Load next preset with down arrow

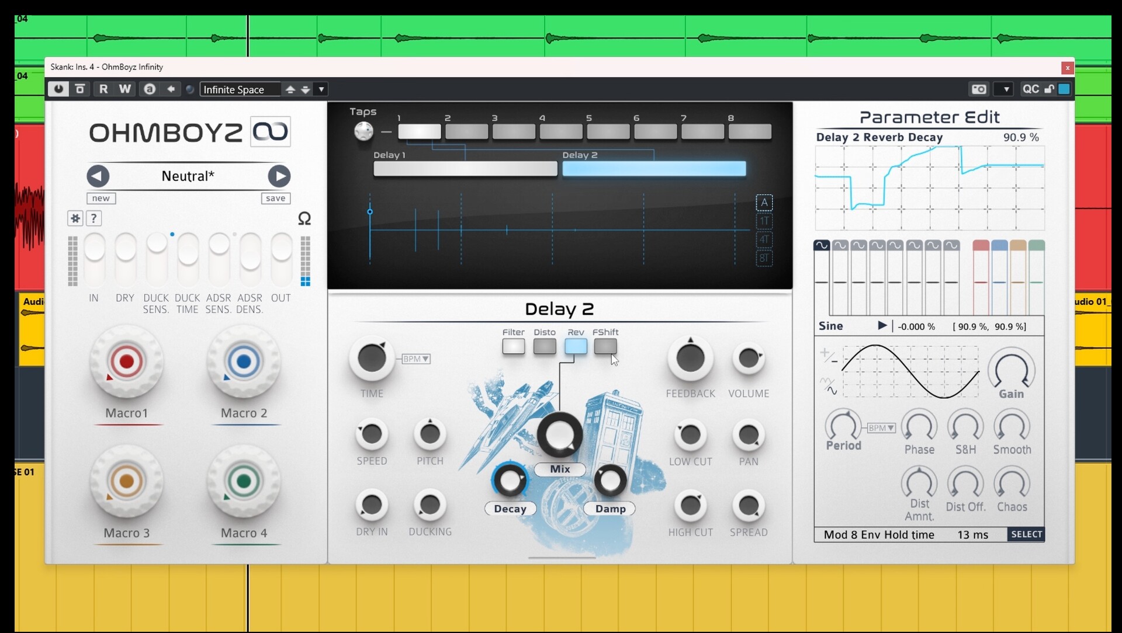click(x=305, y=89)
